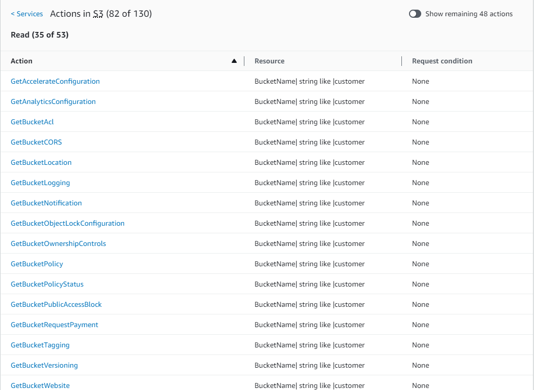Expand the Read (35 of 53) section

coord(40,34)
